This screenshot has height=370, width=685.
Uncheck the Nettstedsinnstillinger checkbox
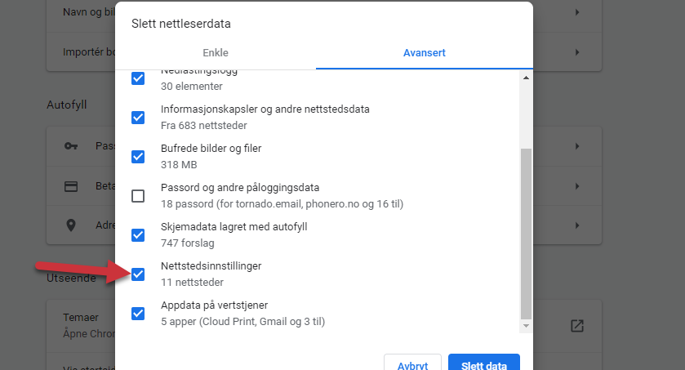(x=138, y=274)
